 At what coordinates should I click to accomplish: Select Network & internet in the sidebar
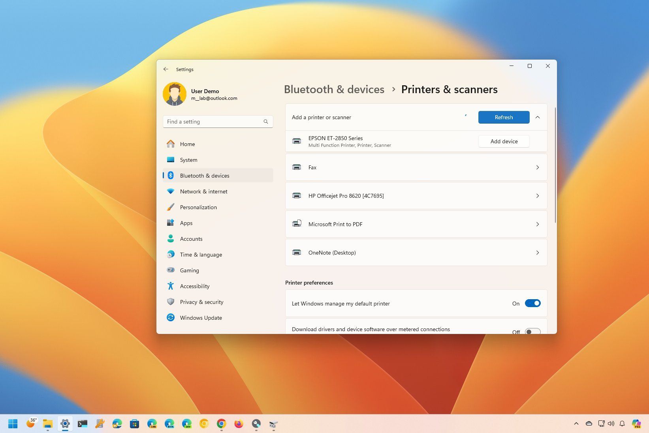(203, 191)
